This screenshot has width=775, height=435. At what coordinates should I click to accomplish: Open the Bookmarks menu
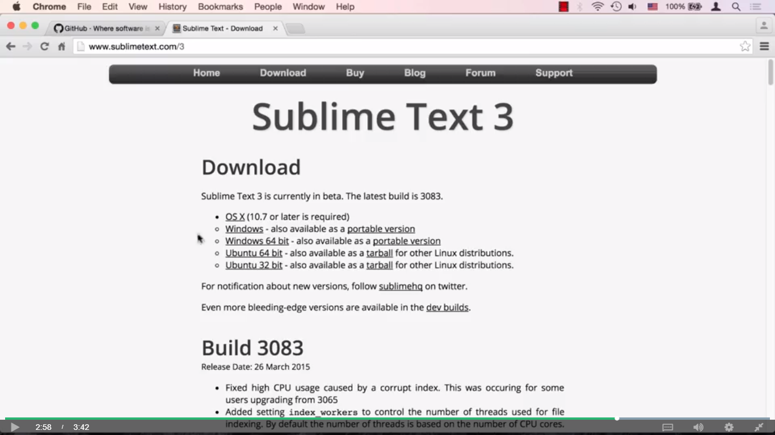[x=220, y=7]
